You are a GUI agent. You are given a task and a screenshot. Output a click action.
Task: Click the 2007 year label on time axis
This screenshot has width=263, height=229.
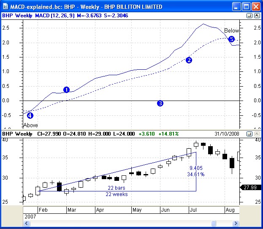(30, 217)
